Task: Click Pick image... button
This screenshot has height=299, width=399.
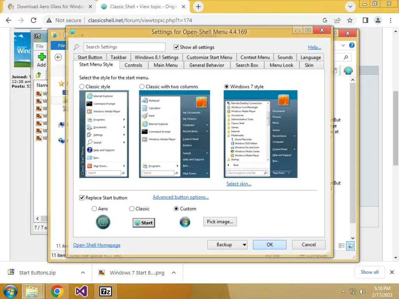Action: pyautogui.click(x=220, y=222)
